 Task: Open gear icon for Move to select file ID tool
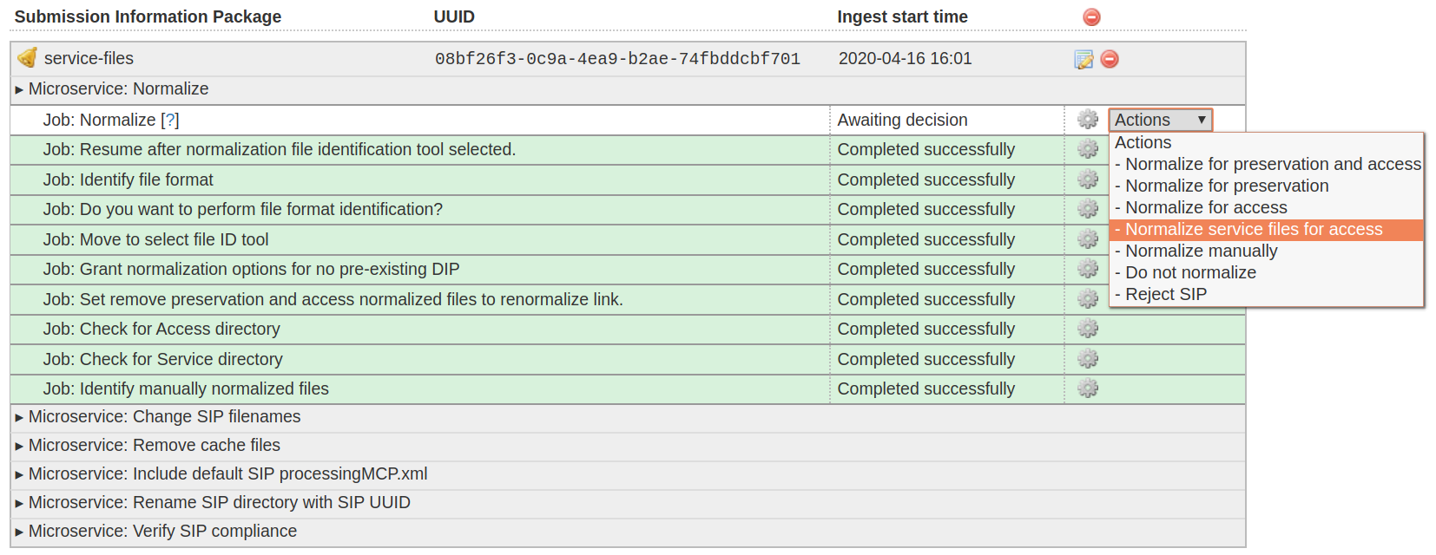[x=1087, y=239]
